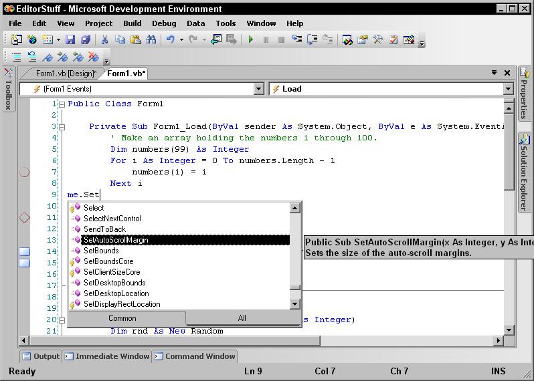Click the New Project toolbar icon

16,39
